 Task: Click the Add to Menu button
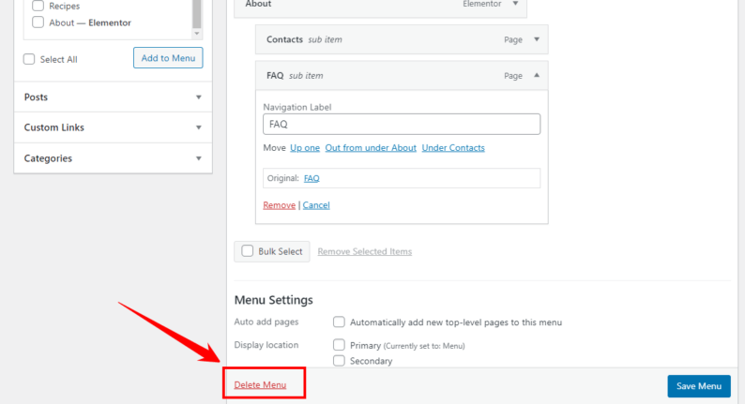[x=168, y=58]
